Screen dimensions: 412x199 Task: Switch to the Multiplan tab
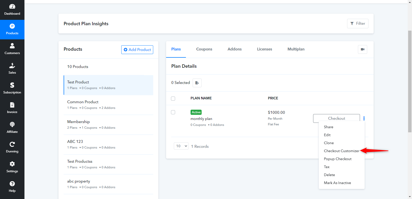(296, 49)
